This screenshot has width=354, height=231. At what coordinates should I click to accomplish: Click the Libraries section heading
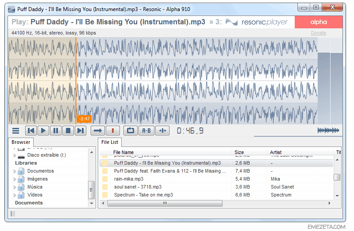[26, 163]
